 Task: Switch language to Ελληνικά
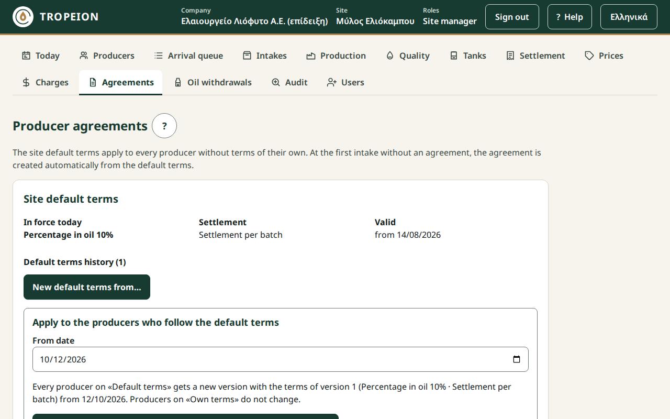click(x=629, y=17)
